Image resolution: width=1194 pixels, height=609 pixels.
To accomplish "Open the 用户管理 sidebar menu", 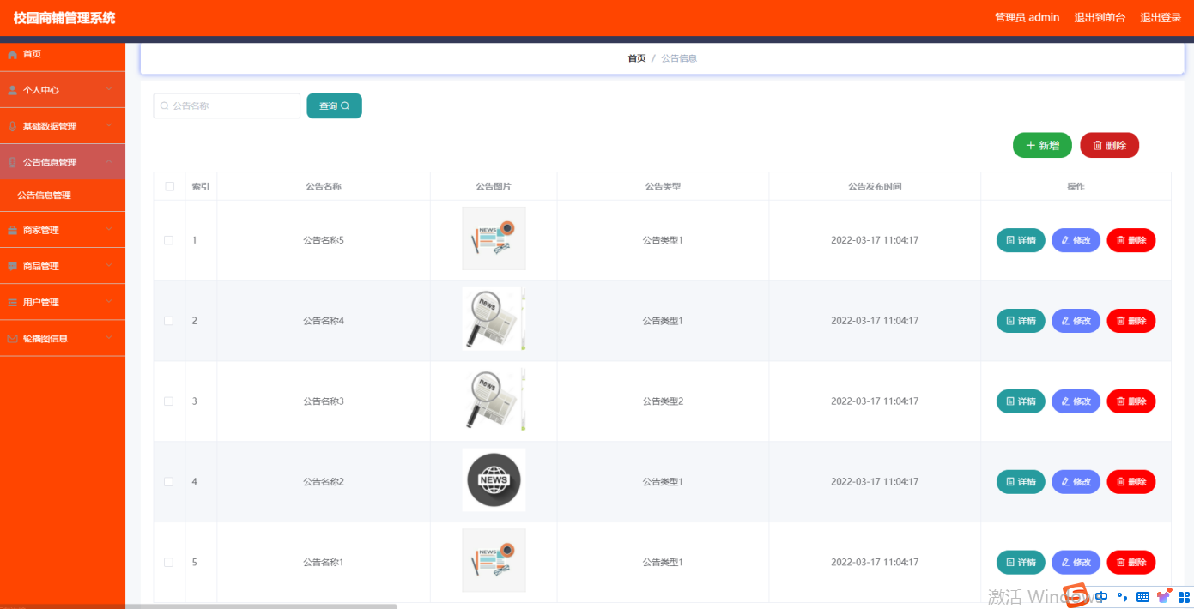I will click(63, 303).
